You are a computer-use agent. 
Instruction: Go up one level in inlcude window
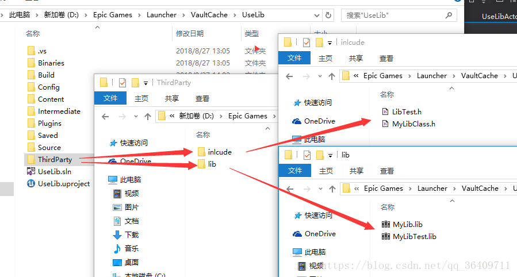[332, 76]
